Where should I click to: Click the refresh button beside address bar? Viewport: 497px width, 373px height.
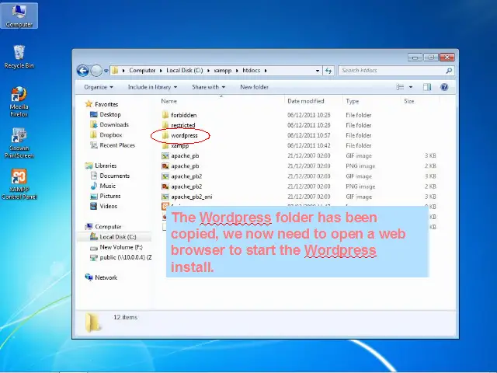328,71
